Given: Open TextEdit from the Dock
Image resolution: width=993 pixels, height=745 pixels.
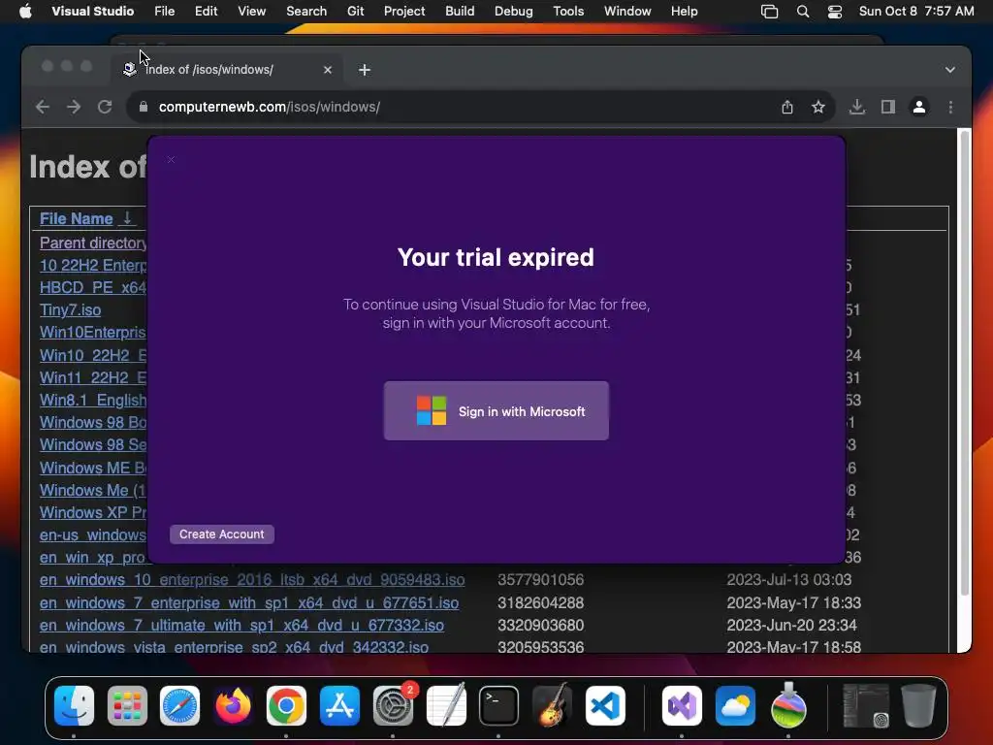Looking at the screenshot, I should pos(446,705).
